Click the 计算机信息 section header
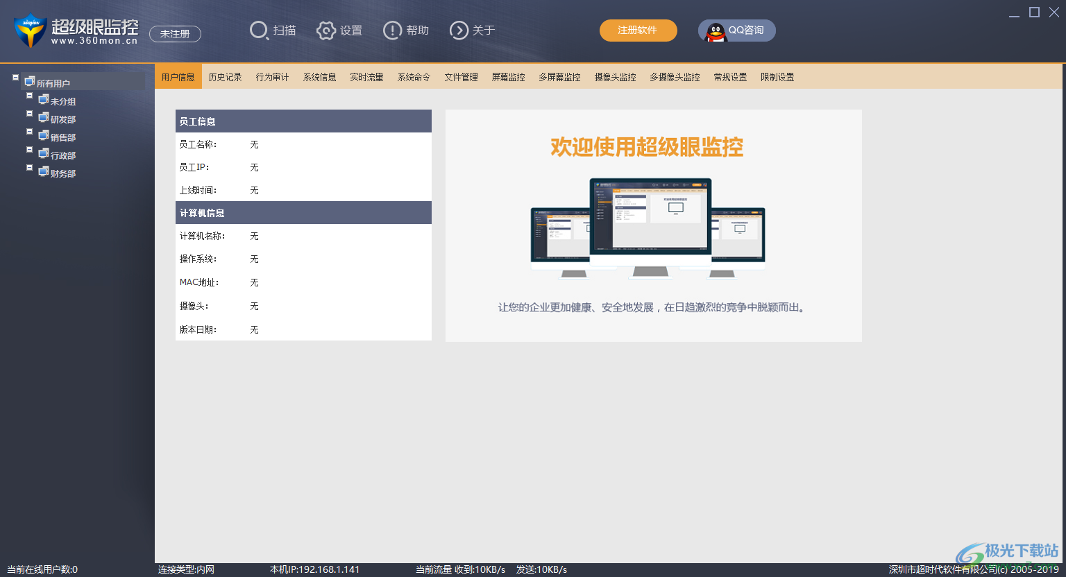This screenshot has height=577, width=1066. [303, 213]
